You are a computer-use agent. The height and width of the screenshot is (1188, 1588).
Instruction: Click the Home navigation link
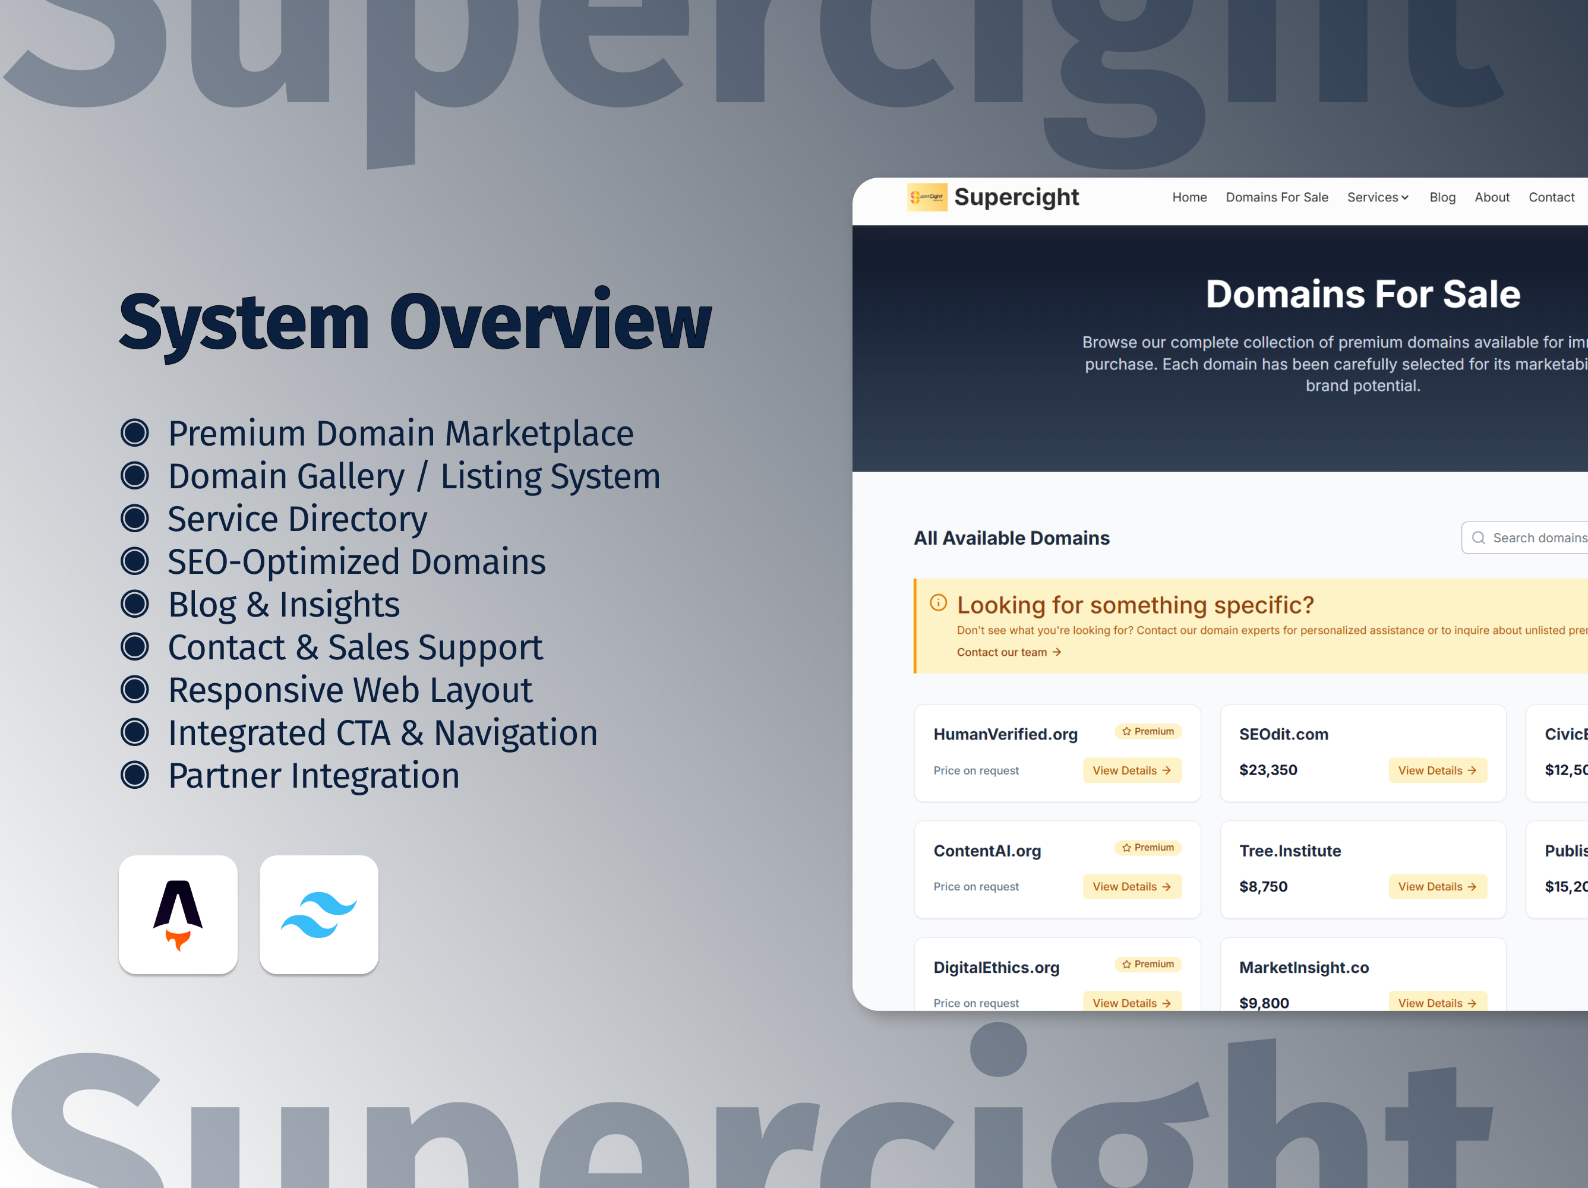[x=1189, y=197]
